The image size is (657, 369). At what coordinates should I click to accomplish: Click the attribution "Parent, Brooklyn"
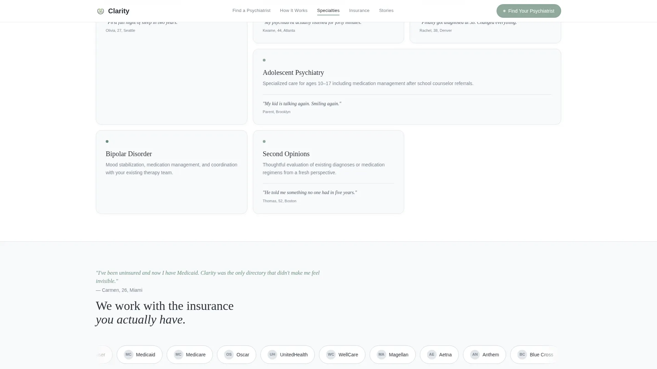276,112
